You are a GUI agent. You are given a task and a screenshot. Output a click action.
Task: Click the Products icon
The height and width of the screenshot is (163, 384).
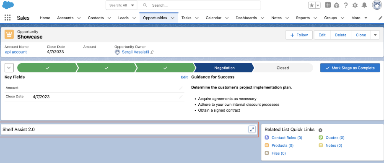pyautogui.click(x=267, y=145)
